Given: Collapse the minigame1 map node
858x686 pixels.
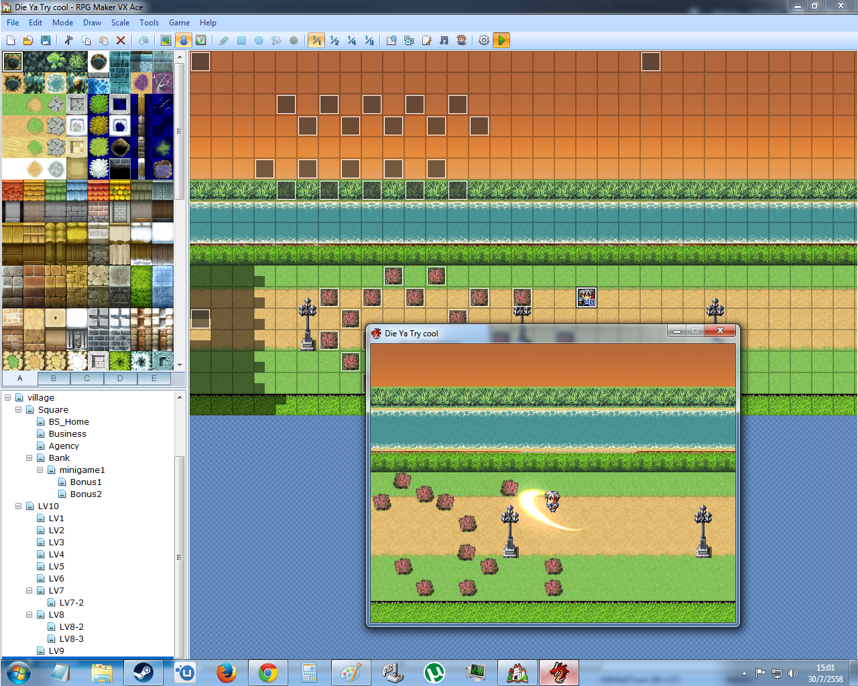Looking at the screenshot, I should [x=40, y=470].
